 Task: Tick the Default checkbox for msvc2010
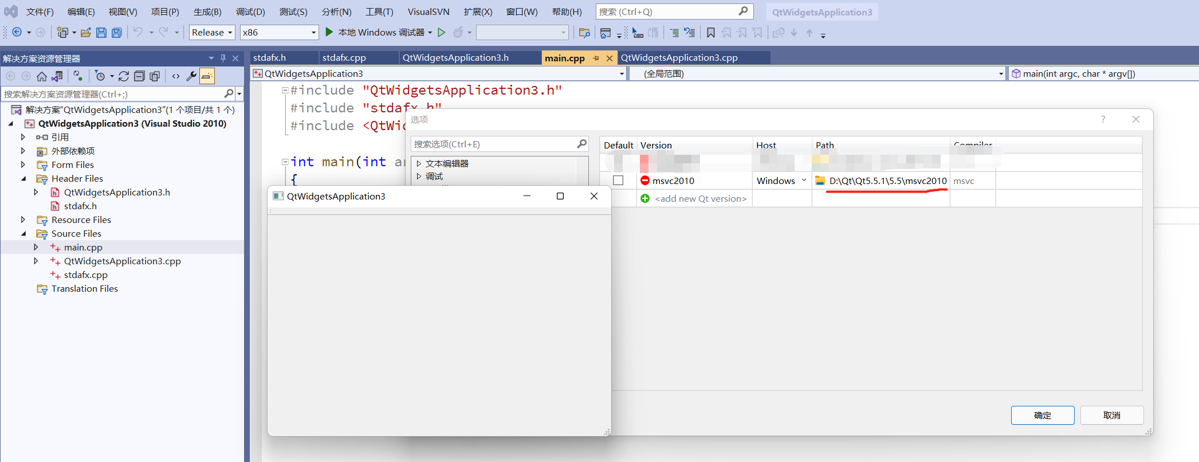point(618,181)
